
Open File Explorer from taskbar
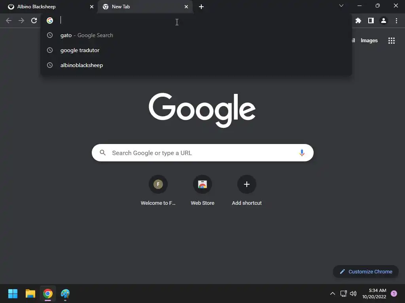(x=30, y=294)
